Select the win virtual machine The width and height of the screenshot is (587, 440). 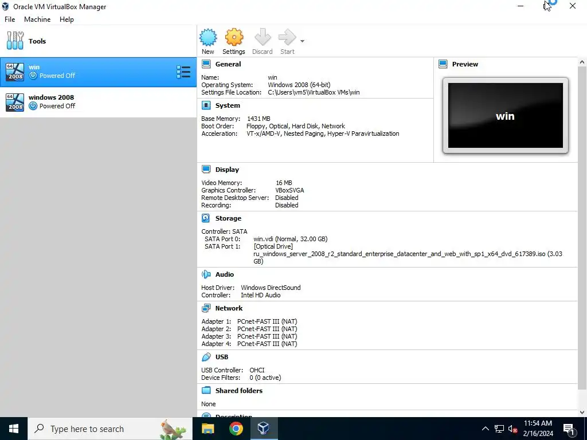coord(98,72)
